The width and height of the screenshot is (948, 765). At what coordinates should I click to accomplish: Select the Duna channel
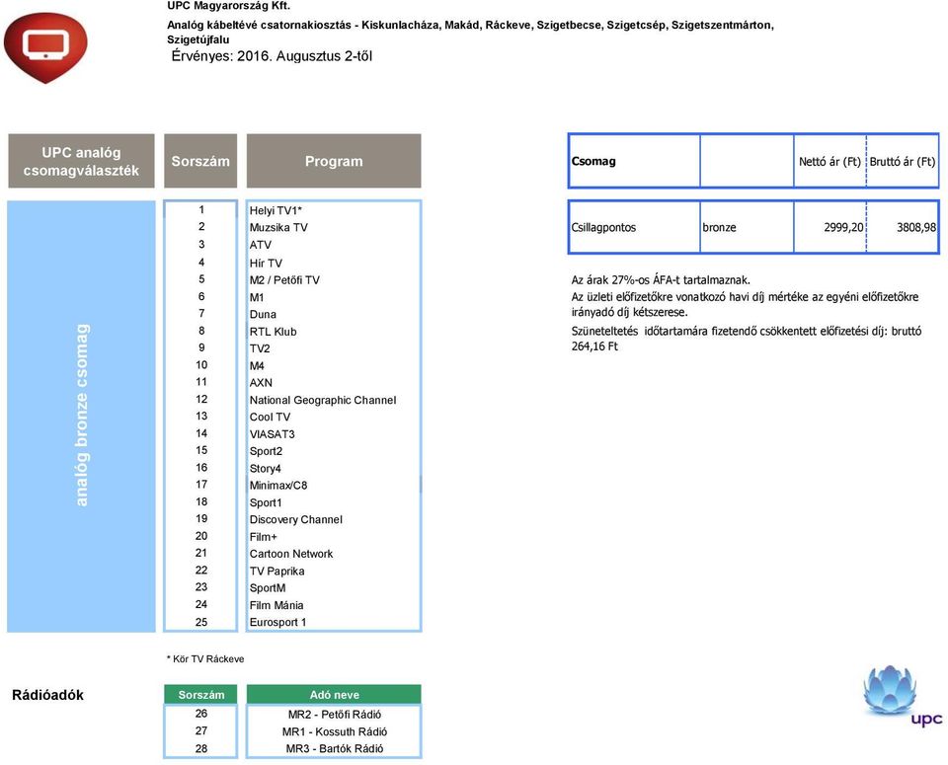coord(263,314)
